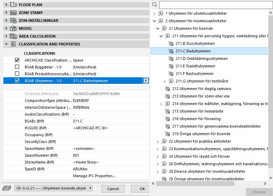Image resolution: width=273 pixels, height=196 pixels.
Task: Click the TypeID (BIP) value ARUMxx
Action: [80, 169]
